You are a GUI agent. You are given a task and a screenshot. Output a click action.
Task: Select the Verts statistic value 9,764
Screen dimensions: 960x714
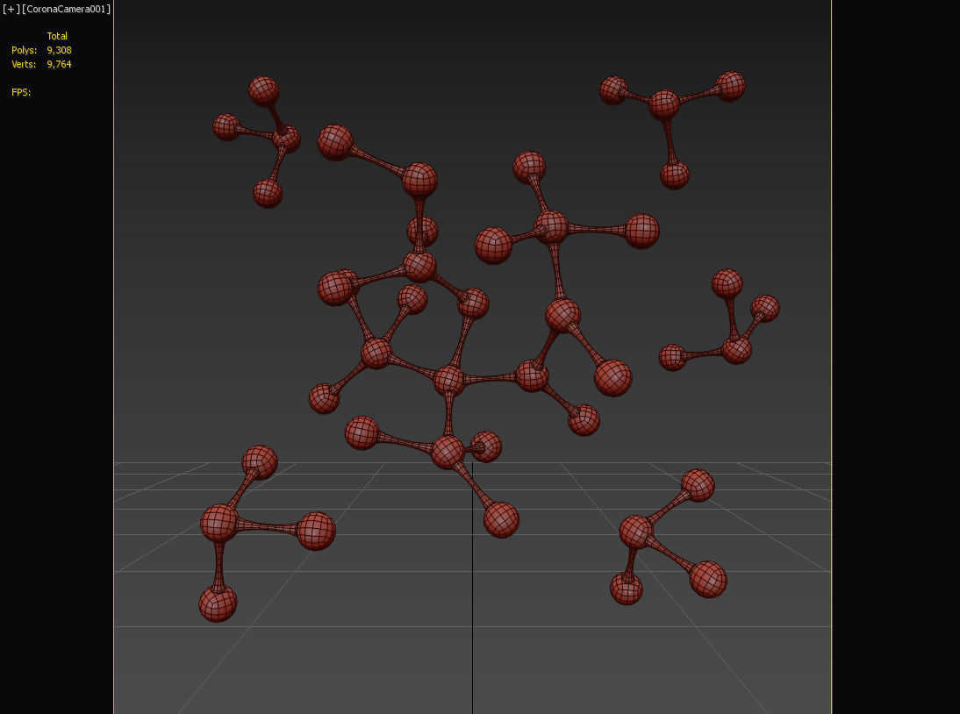tap(60, 64)
